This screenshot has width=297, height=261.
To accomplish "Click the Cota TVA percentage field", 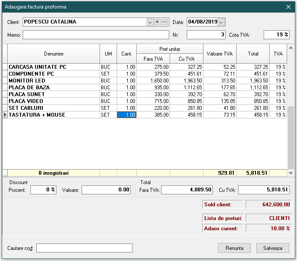I will click(276, 35).
